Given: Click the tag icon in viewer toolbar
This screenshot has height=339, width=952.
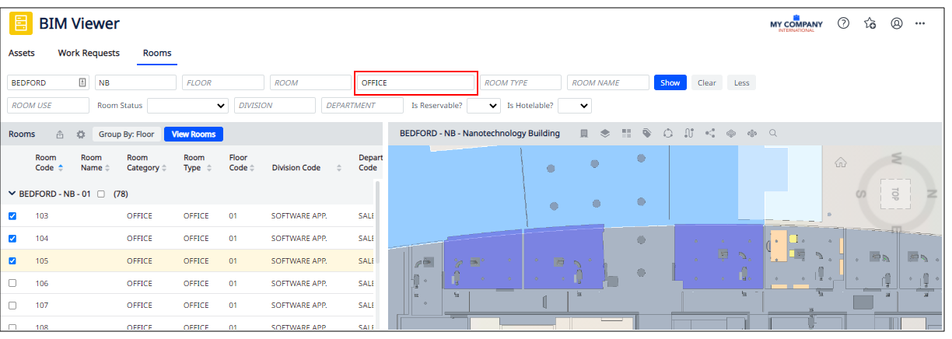Looking at the screenshot, I should 646,133.
